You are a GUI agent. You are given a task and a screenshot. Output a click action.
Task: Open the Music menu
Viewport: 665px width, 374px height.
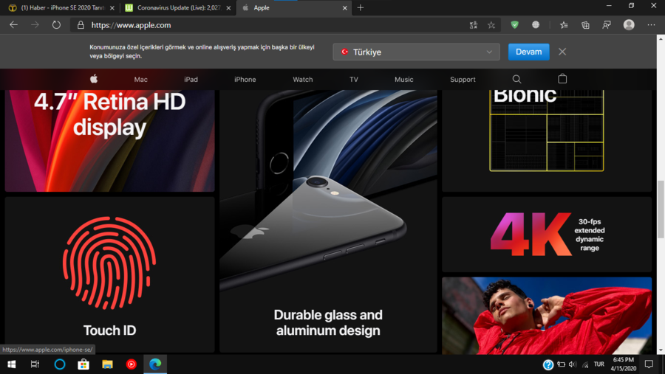coord(403,79)
